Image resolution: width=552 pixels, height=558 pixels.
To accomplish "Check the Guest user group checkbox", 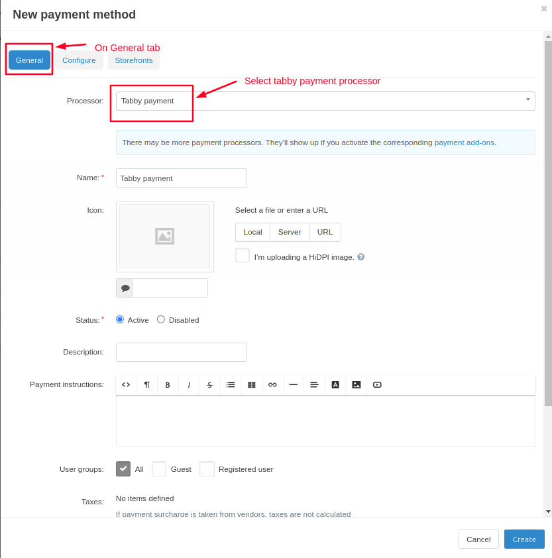I will point(159,469).
